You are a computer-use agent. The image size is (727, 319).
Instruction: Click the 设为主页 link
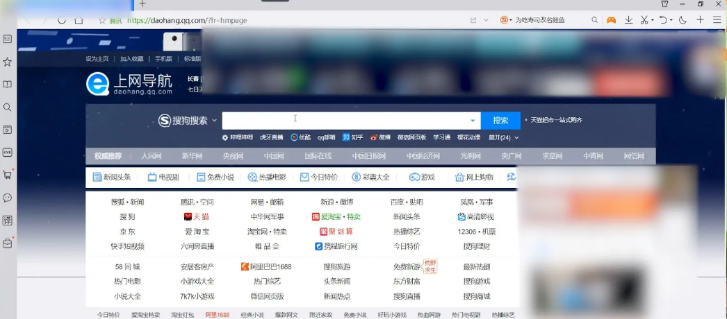97,59
